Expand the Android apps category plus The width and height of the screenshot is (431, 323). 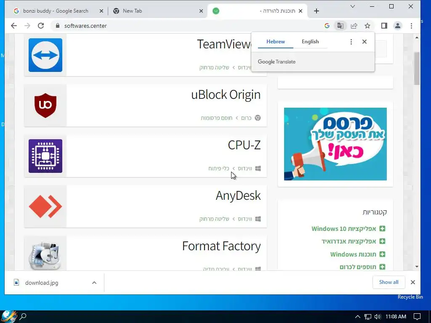tap(382, 241)
